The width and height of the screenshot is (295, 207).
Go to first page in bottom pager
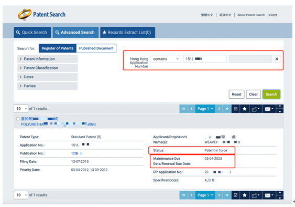pos(183,195)
